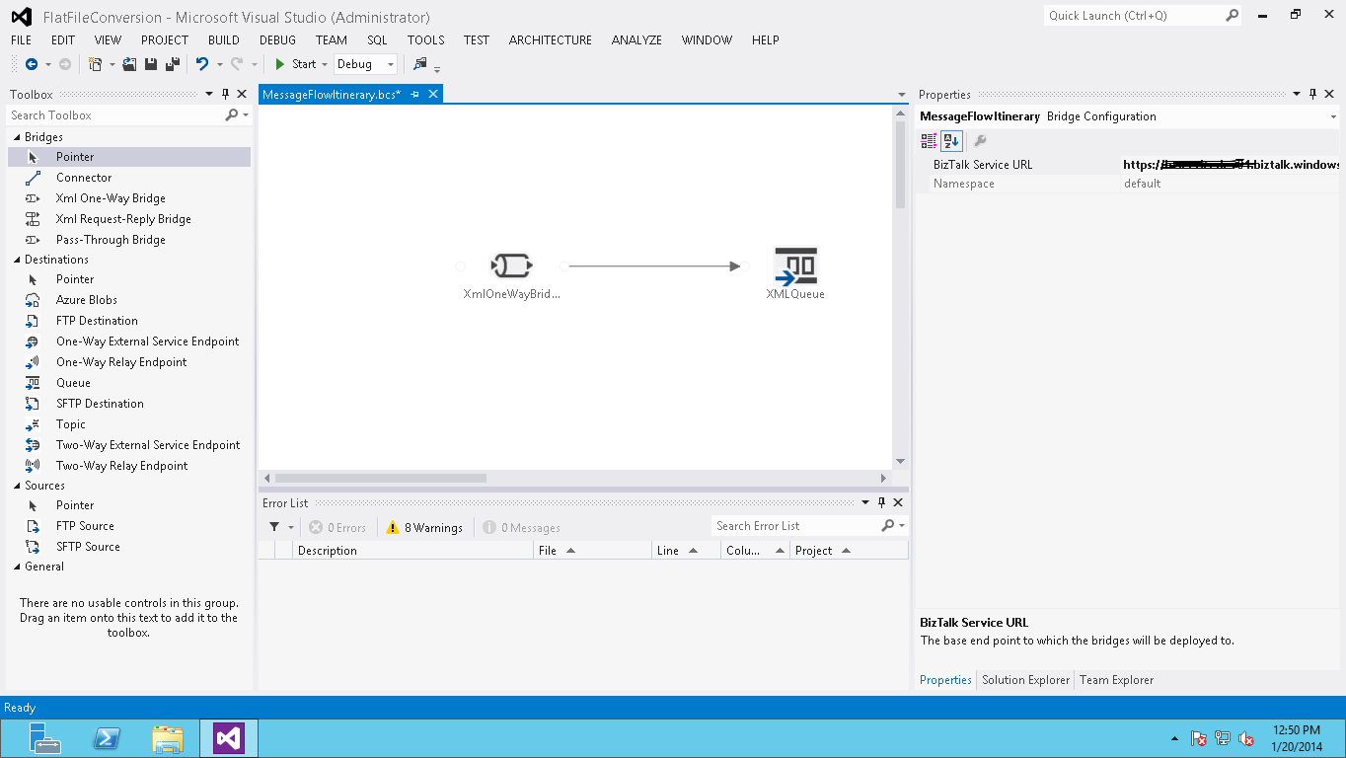Collapse the Sources toolbox group

[x=17, y=486]
